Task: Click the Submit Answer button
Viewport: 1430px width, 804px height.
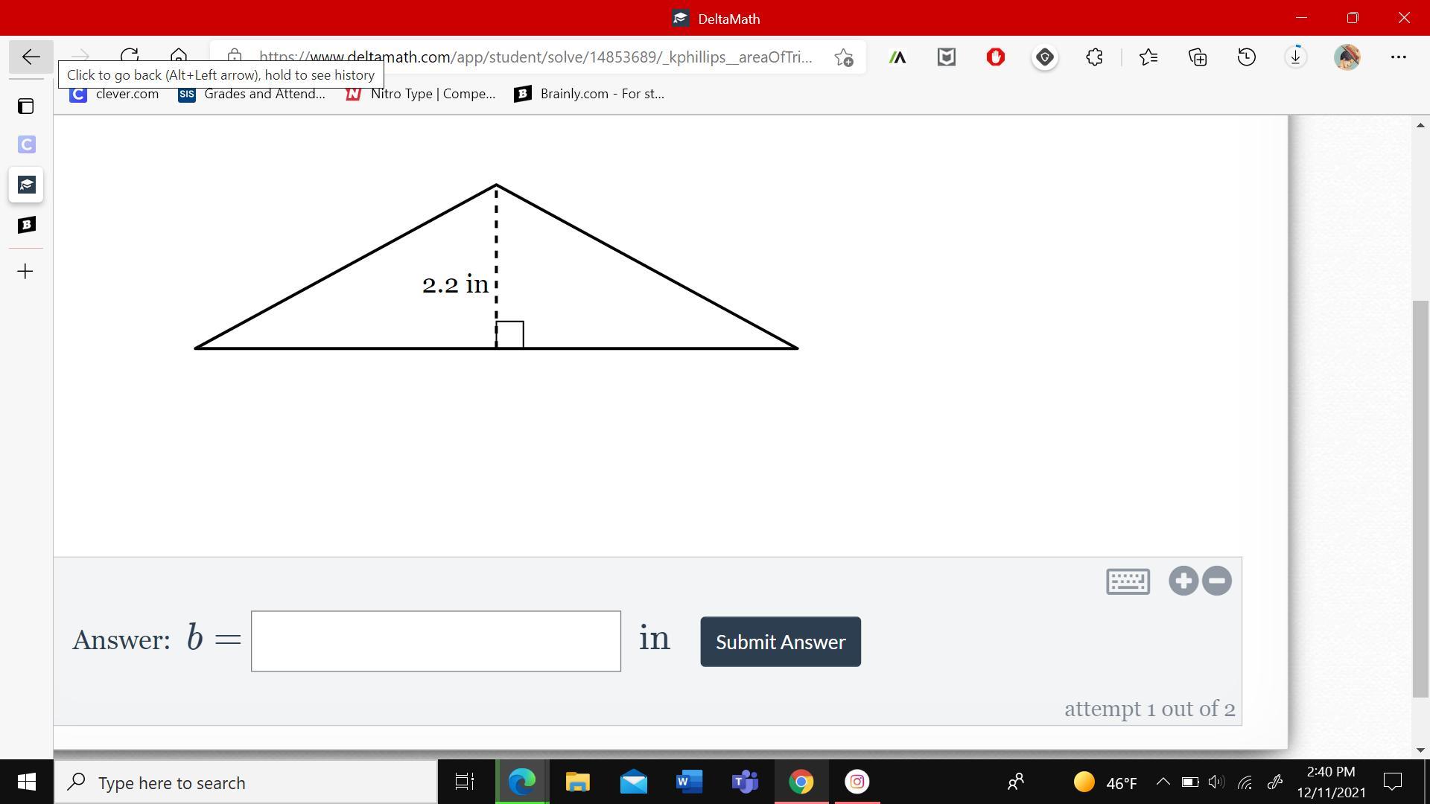Action: [x=780, y=642]
